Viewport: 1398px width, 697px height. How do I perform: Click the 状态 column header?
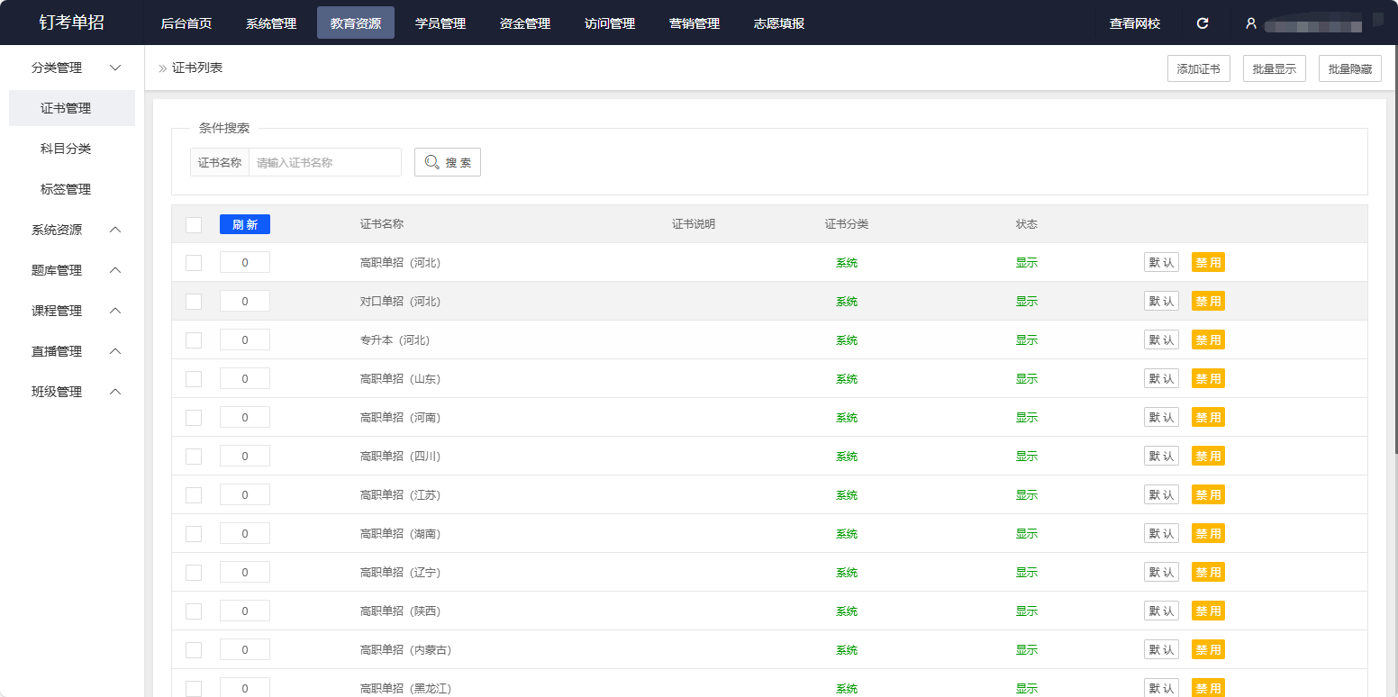(x=1027, y=224)
